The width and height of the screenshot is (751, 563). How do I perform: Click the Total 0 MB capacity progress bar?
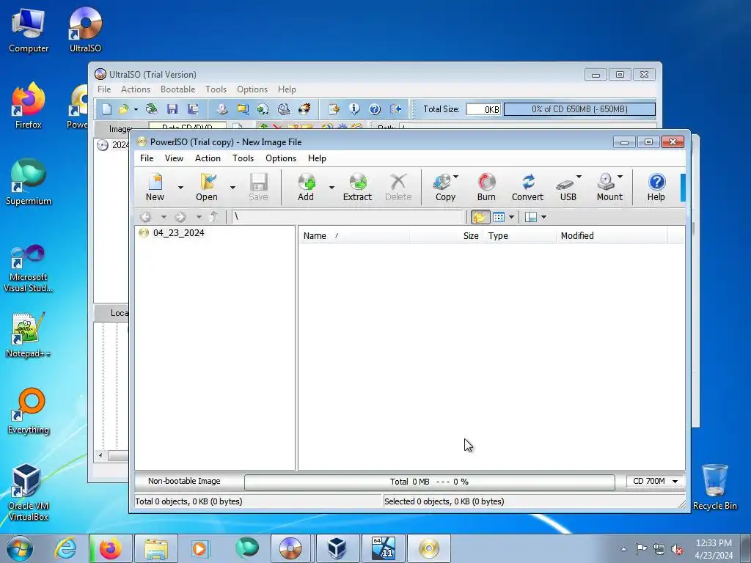click(x=429, y=482)
